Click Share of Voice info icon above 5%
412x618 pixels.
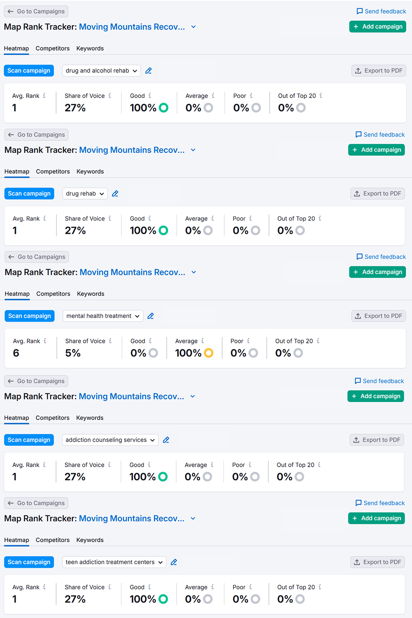point(110,341)
